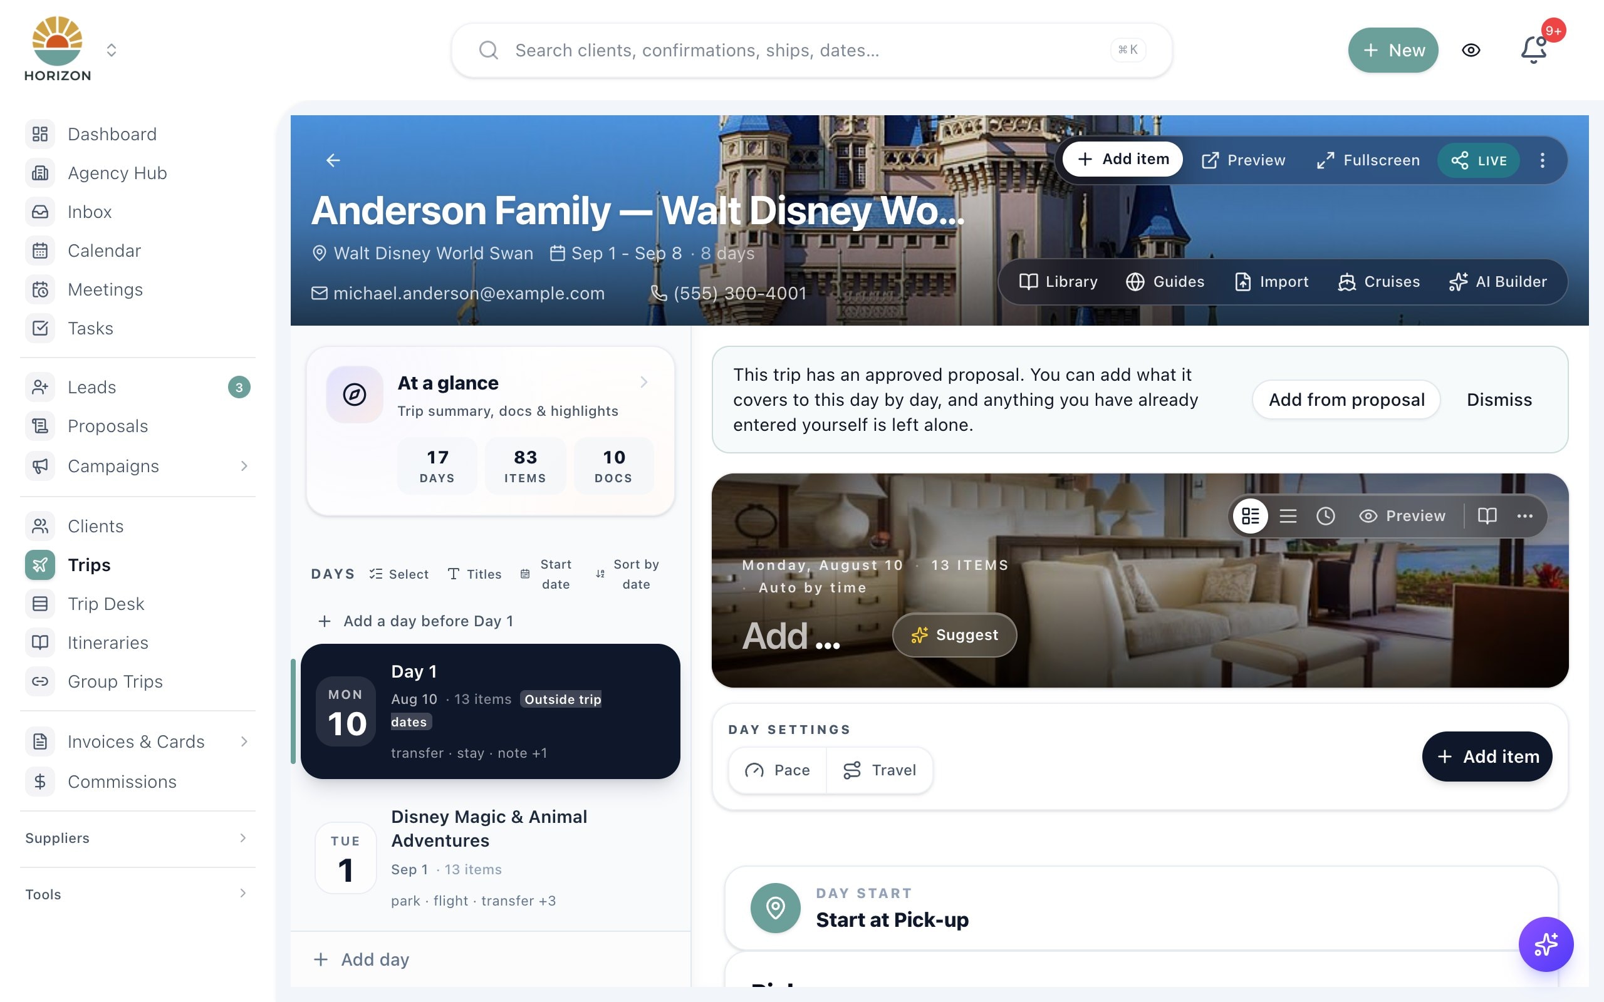Open the Library tab

[1058, 282]
